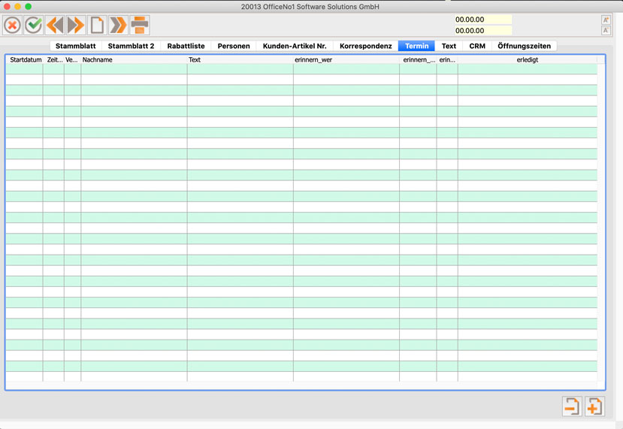This screenshot has height=429, width=623.
Task: Click the Ve... column header
Action: (72, 59)
